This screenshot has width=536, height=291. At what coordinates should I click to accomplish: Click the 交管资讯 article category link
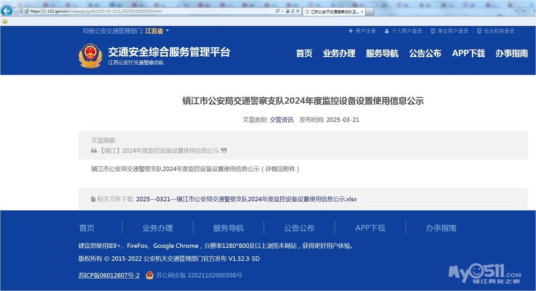pyautogui.click(x=281, y=120)
